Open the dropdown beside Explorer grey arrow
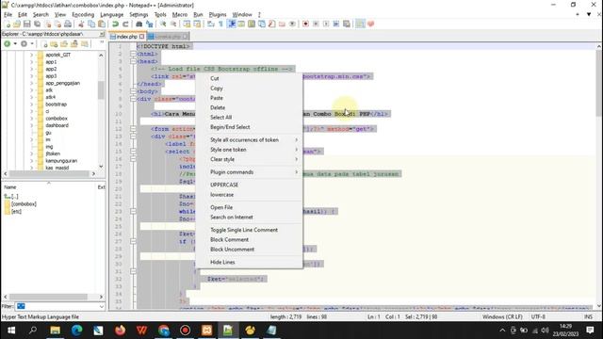 point(32,44)
